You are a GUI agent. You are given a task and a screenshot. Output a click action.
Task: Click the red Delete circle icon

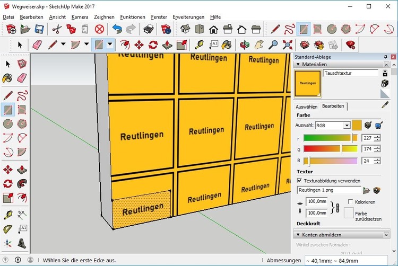coord(100,29)
